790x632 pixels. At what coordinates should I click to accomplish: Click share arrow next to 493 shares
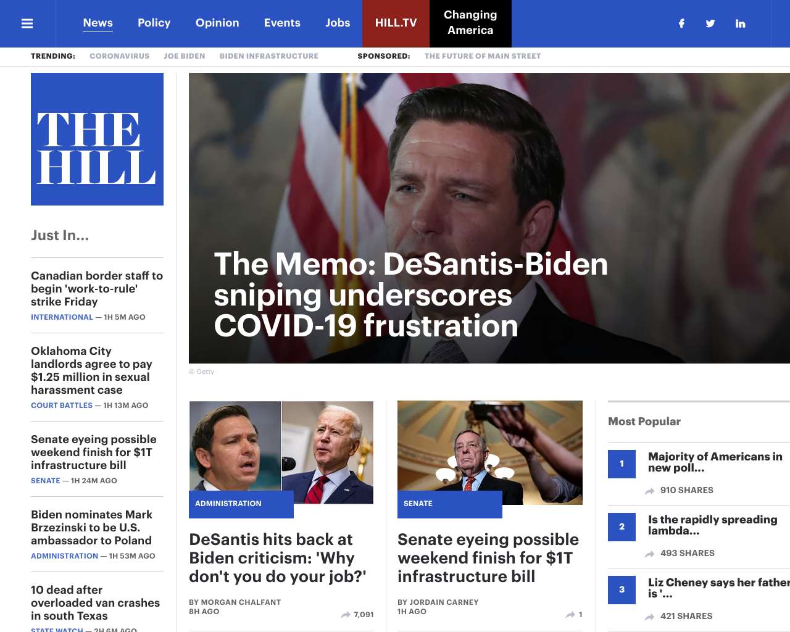650,554
